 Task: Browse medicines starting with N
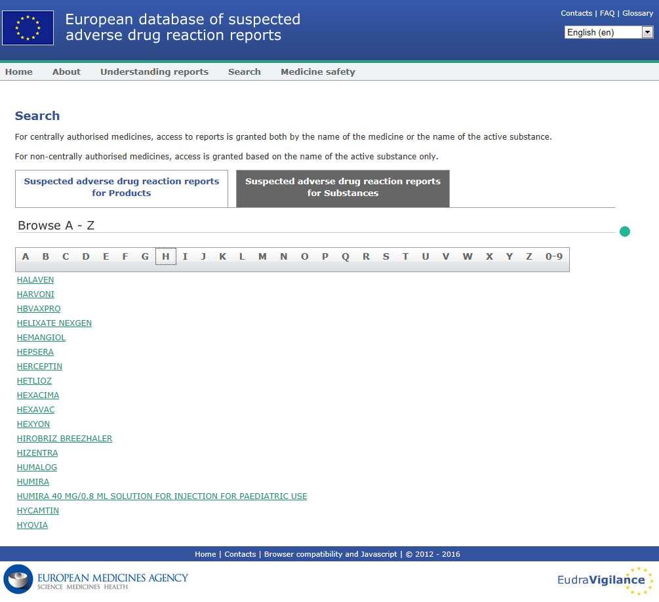(x=284, y=256)
